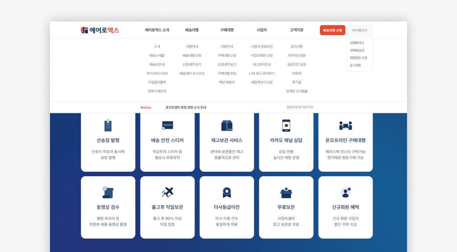Click the 카카오 채널 상담 phone icon

(286, 126)
